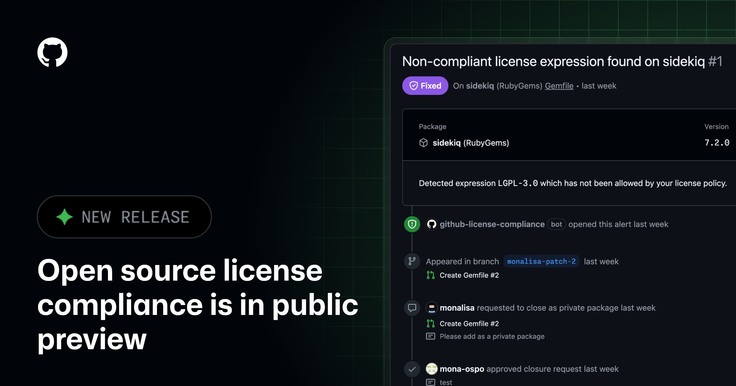This screenshot has height=386, width=736.
Task: Click mona-ospo's avatar image
Action: pyautogui.click(x=432, y=369)
